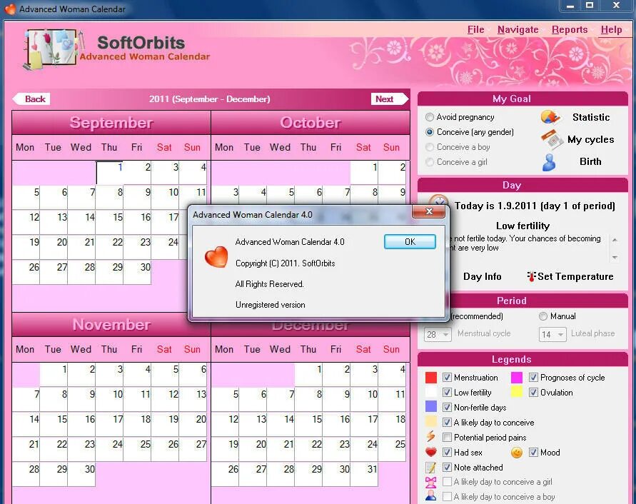Screen dimensions: 636x504
Task: Enable Potential period pains checkbox
Action: (x=447, y=438)
